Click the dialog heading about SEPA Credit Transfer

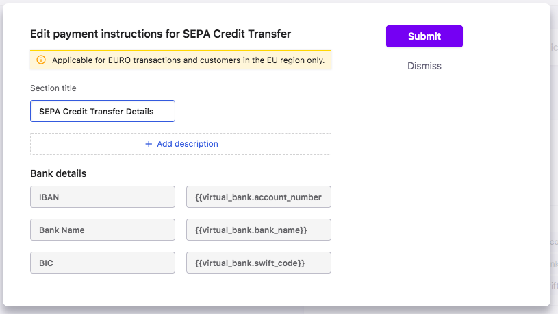[x=160, y=34]
